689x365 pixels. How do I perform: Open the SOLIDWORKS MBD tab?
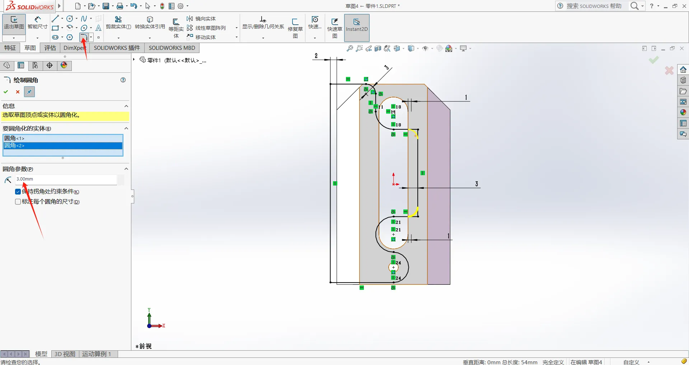(x=172, y=48)
